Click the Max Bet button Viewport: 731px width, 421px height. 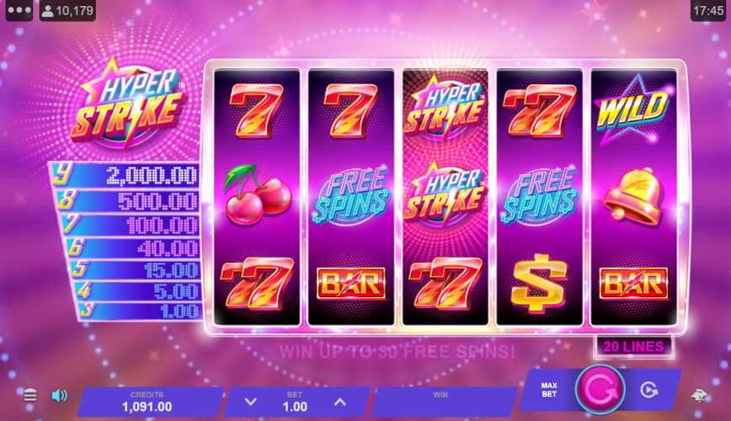[x=549, y=390]
